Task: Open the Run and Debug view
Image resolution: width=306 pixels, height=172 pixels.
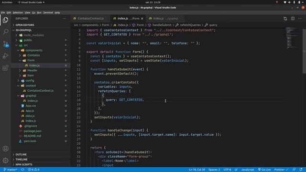Action: [5, 56]
